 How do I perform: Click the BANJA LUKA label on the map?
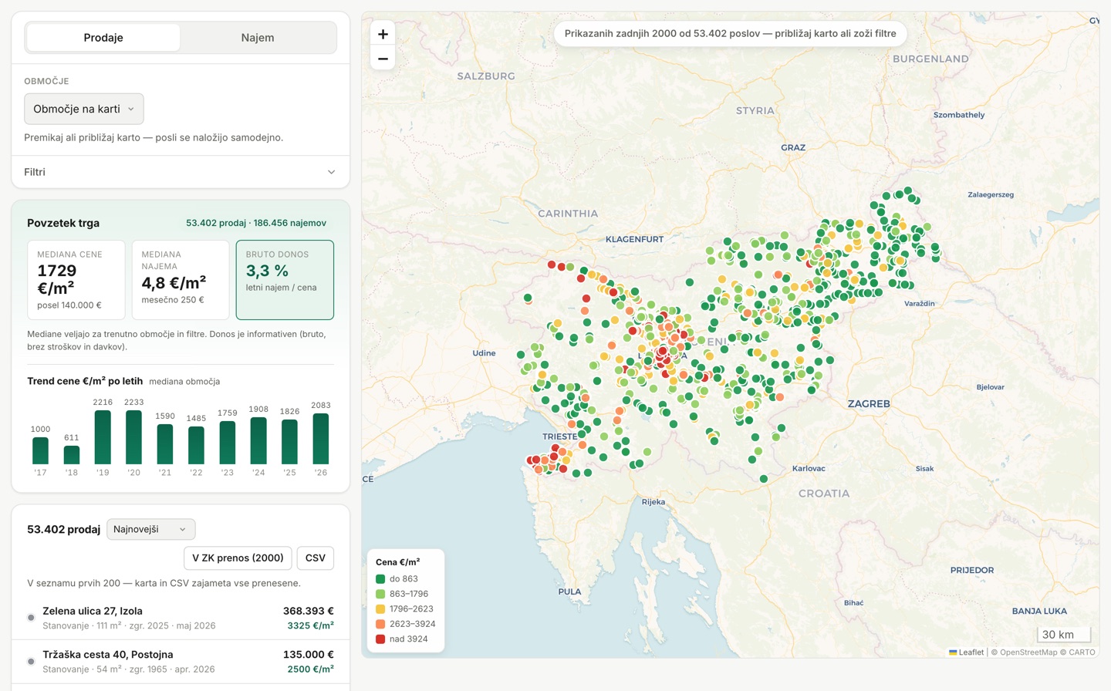1039,611
